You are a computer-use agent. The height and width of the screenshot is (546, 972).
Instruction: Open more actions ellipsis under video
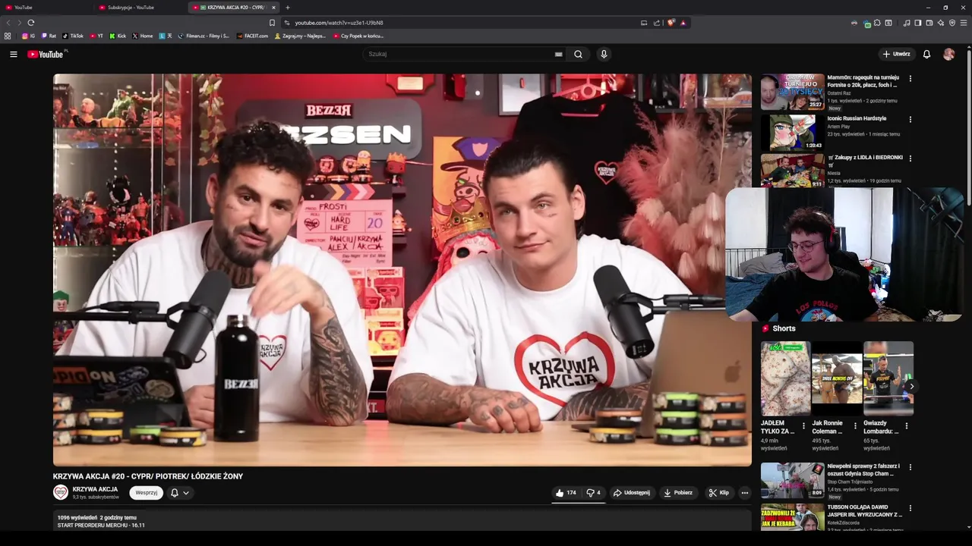744,492
